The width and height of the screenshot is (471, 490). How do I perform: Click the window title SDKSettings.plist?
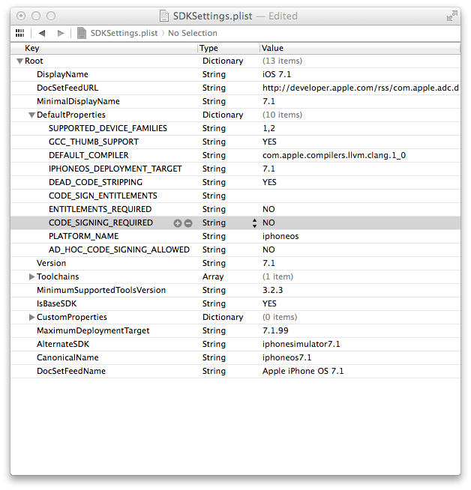pyautogui.click(x=213, y=16)
